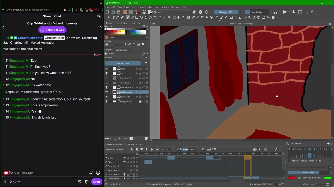
Task: Click the red Previous frames color swatch
Action: point(292,178)
